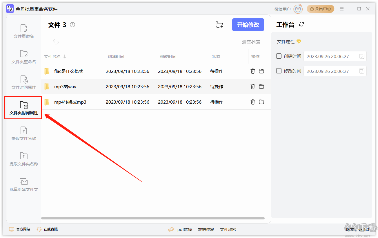Switch to 文件时间属性 mode

pos(23,82)
